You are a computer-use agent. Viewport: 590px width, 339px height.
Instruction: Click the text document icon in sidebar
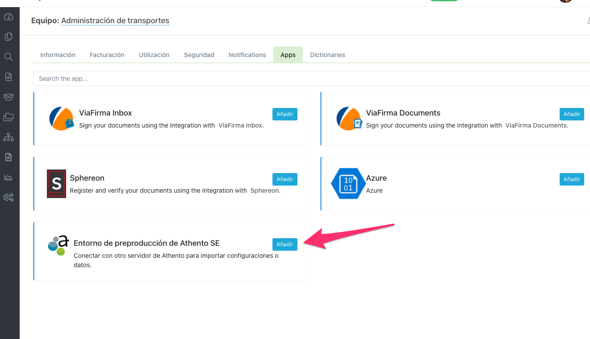tap(8, 157)
